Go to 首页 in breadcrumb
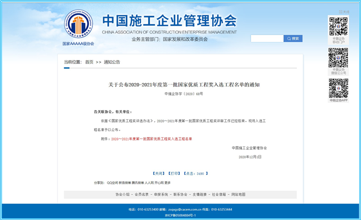The image size is (361, 220). 89,62
